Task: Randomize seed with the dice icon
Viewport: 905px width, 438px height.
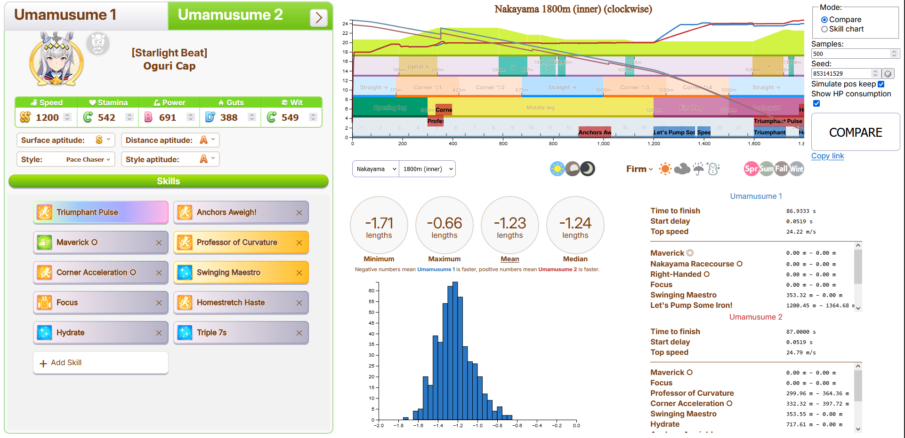Action: 888,74
